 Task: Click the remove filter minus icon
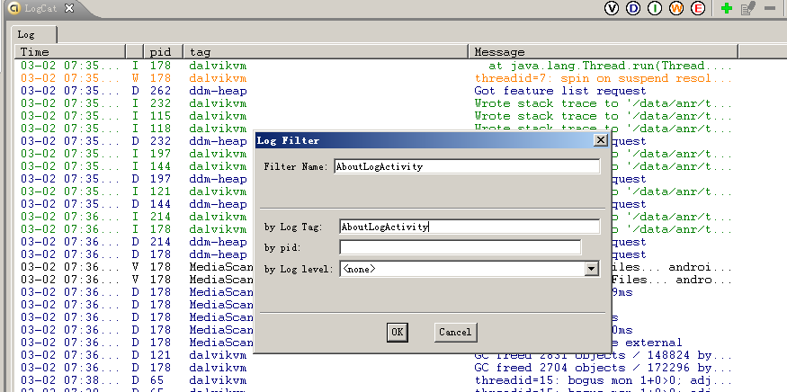[x=770, y=8]
